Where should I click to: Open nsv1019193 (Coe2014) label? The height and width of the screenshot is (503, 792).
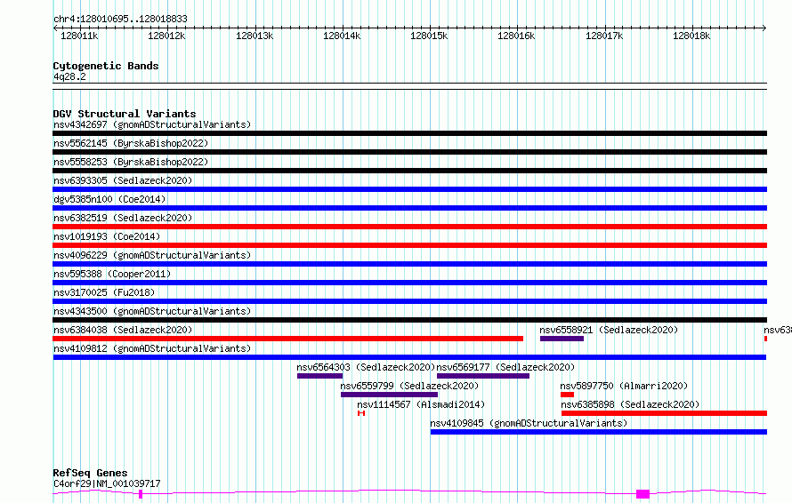(107, 236)
